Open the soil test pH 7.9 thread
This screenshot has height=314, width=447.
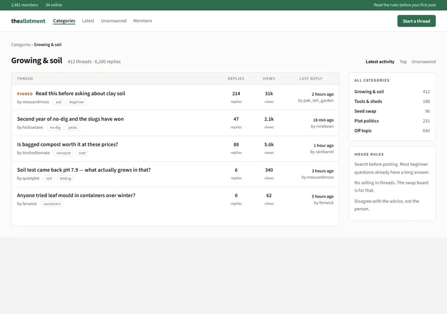point(84,170)
